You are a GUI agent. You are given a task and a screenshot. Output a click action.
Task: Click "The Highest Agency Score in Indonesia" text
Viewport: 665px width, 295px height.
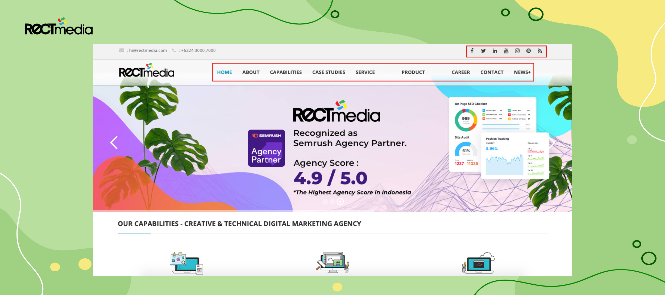point(352,192)
